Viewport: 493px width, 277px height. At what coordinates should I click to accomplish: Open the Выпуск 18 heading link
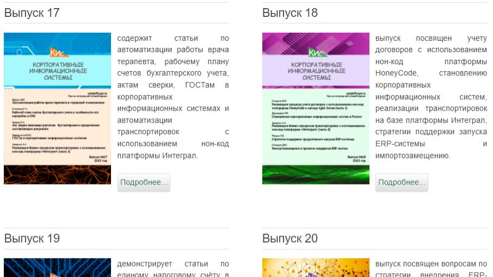pos(289,13)
